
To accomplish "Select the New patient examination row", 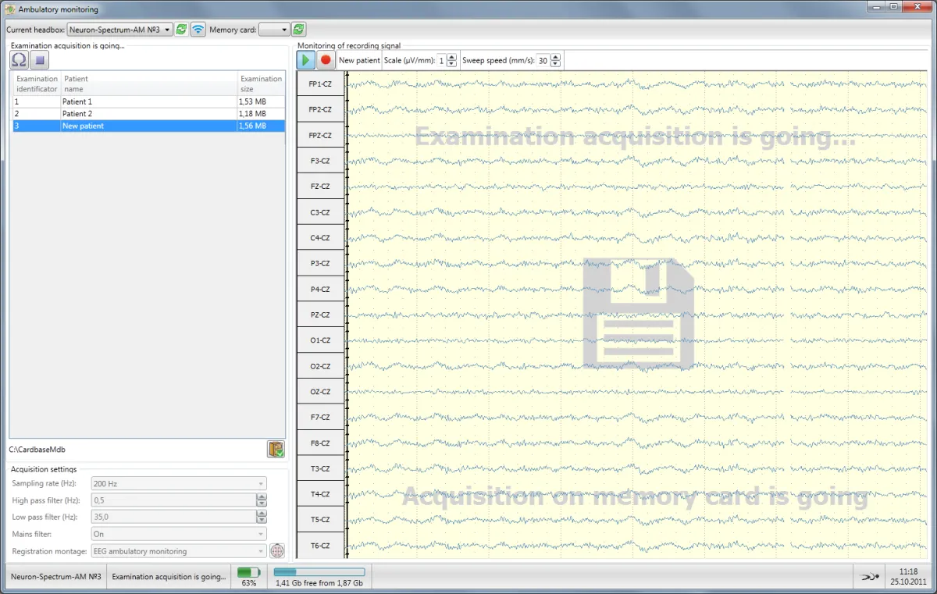I will click(148, 126).
